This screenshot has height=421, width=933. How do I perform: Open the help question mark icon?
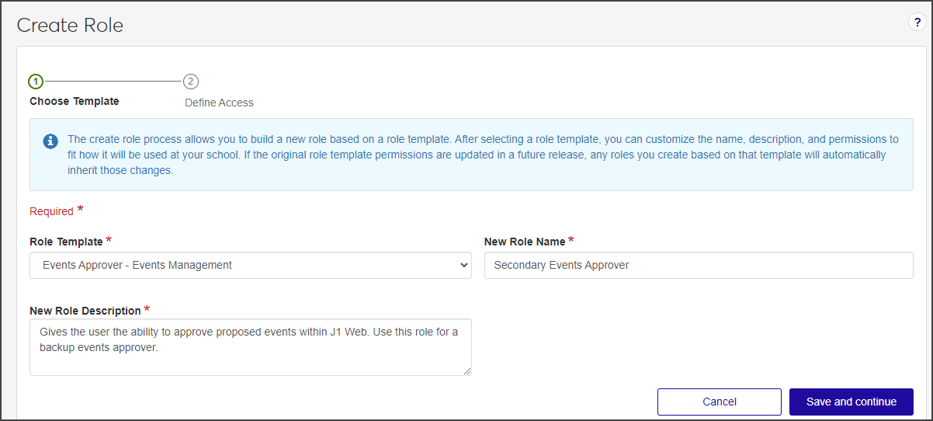coord(916,23)
